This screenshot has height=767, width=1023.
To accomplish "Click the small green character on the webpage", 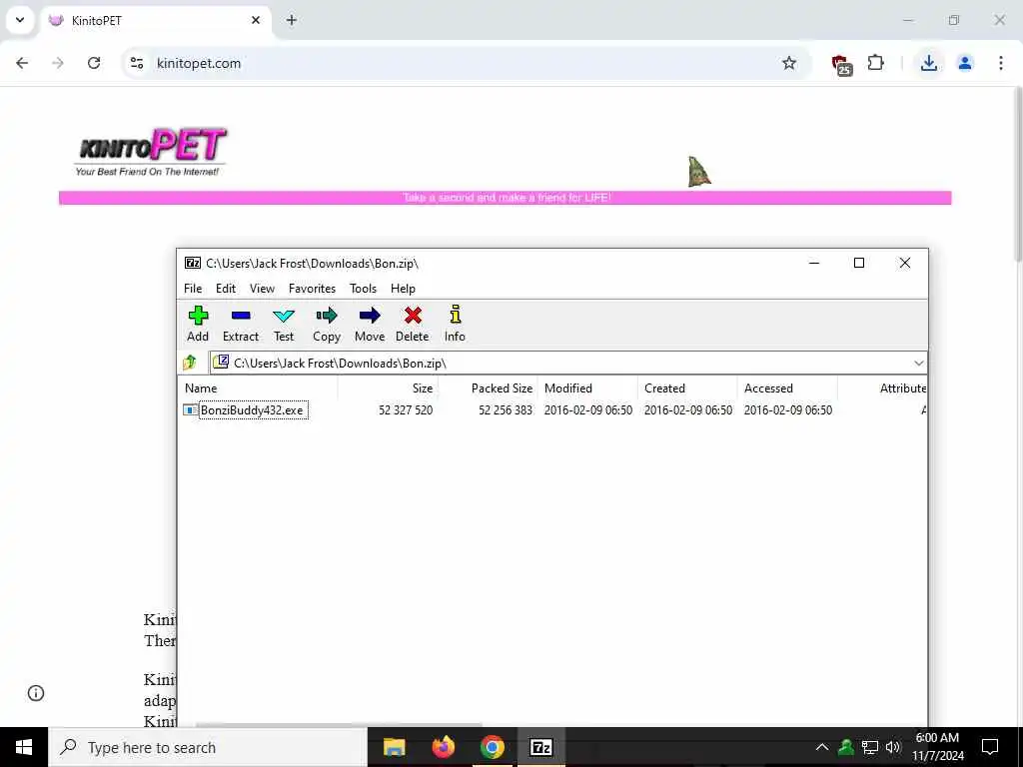I will [698, 172].
